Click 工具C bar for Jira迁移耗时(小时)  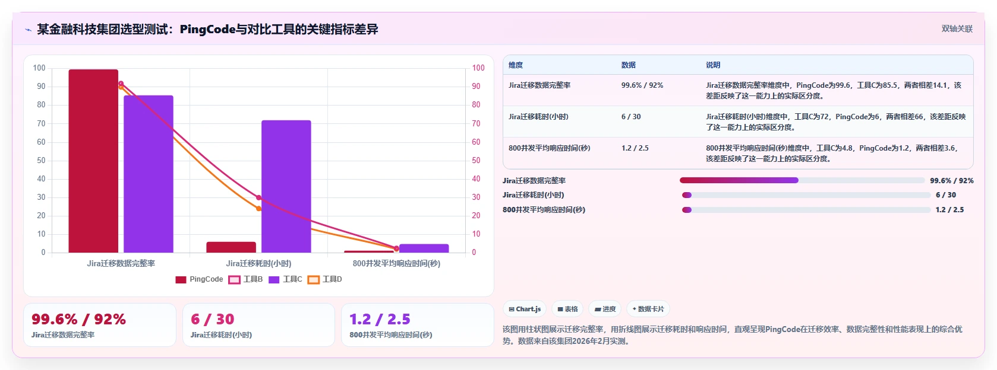click(286, 186)
